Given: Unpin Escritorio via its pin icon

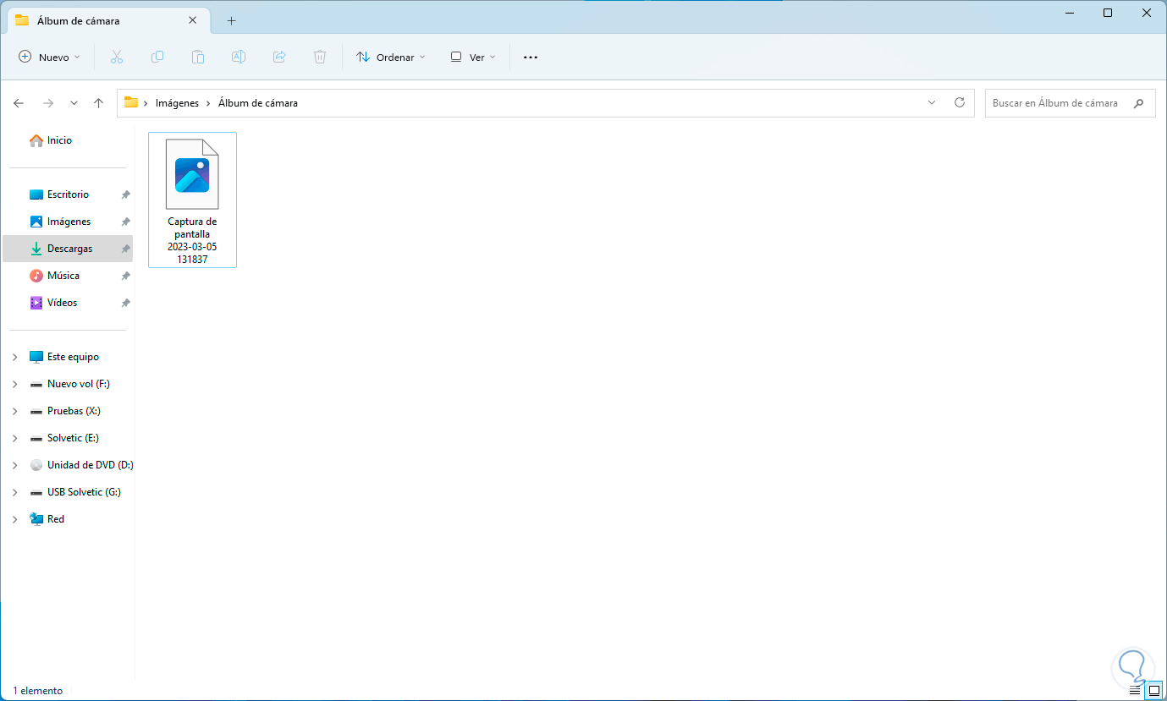Looking at the screenshot, I should 125,194.
